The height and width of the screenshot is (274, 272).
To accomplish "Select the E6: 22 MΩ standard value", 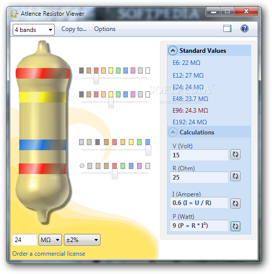I will coord(186,63).
